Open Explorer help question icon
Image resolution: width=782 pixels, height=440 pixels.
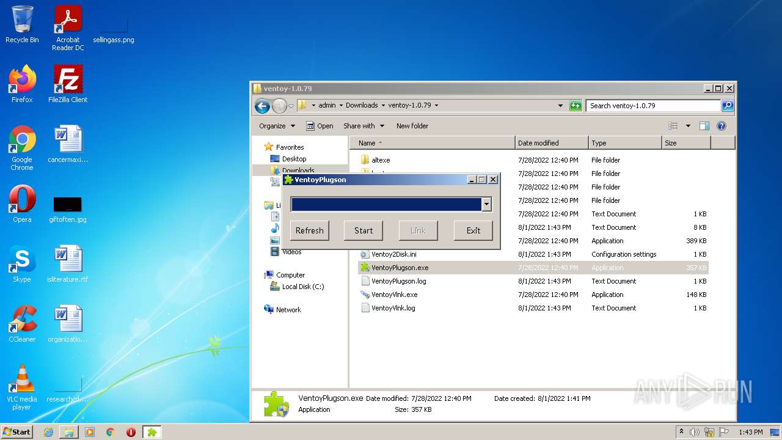(721, 126)
